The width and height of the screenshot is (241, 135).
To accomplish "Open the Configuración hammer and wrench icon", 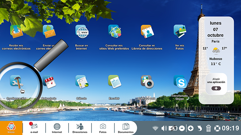I will pos(17,81).
